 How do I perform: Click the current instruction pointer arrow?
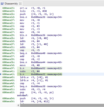1,74
